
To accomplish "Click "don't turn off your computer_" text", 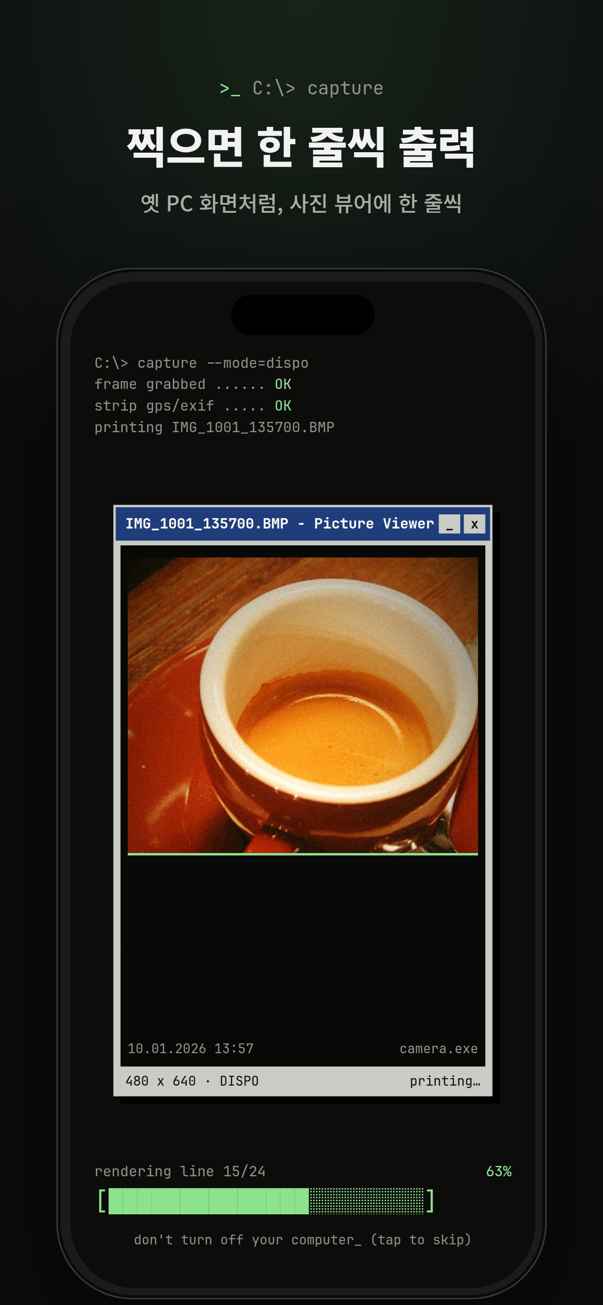I will pos(247,1240).
